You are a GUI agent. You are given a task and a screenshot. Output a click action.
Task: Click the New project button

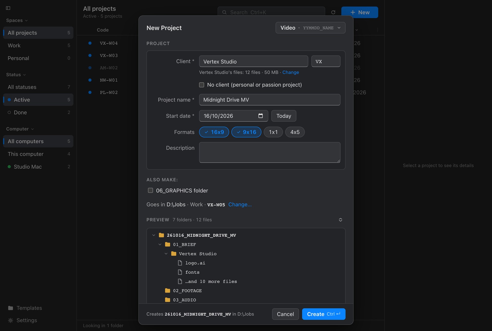tap(360, 12)
